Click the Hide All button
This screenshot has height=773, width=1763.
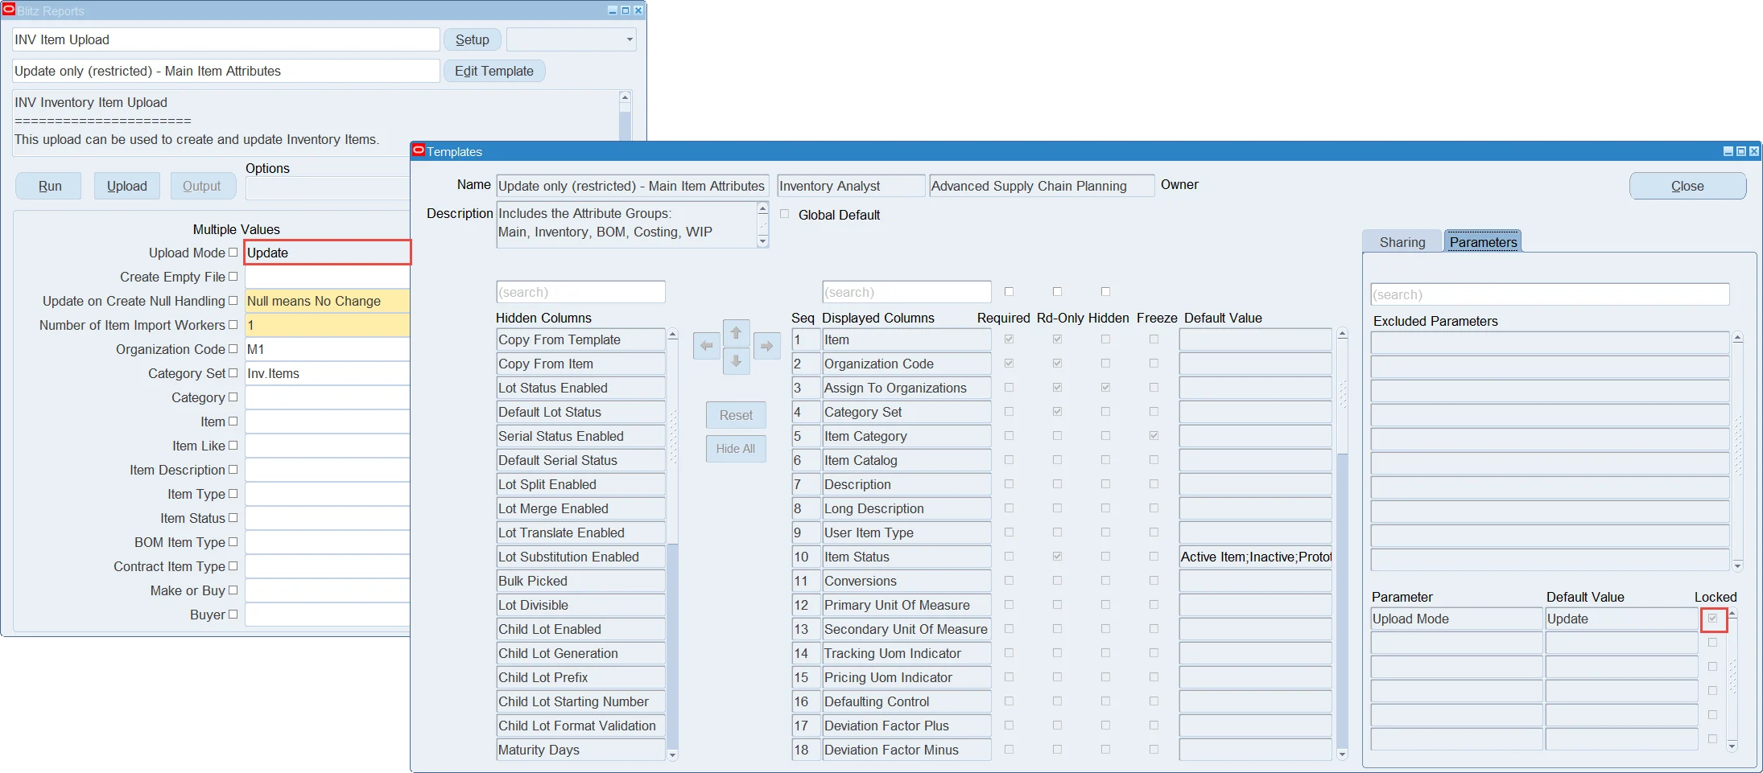(736, 448)
